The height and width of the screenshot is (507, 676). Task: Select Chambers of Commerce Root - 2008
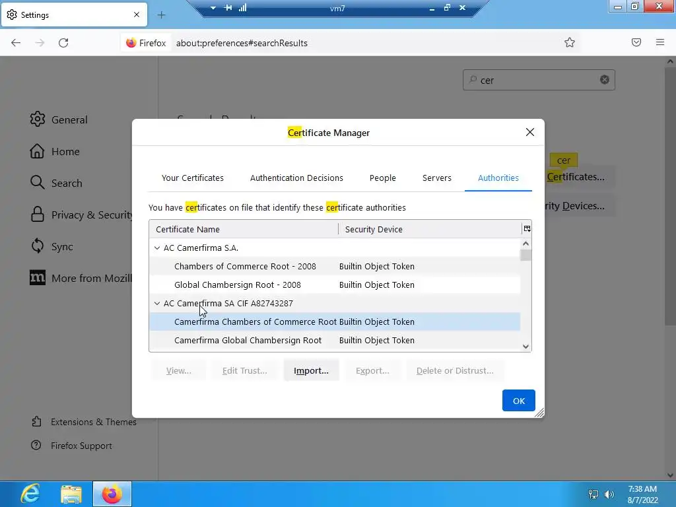point(335,267)
